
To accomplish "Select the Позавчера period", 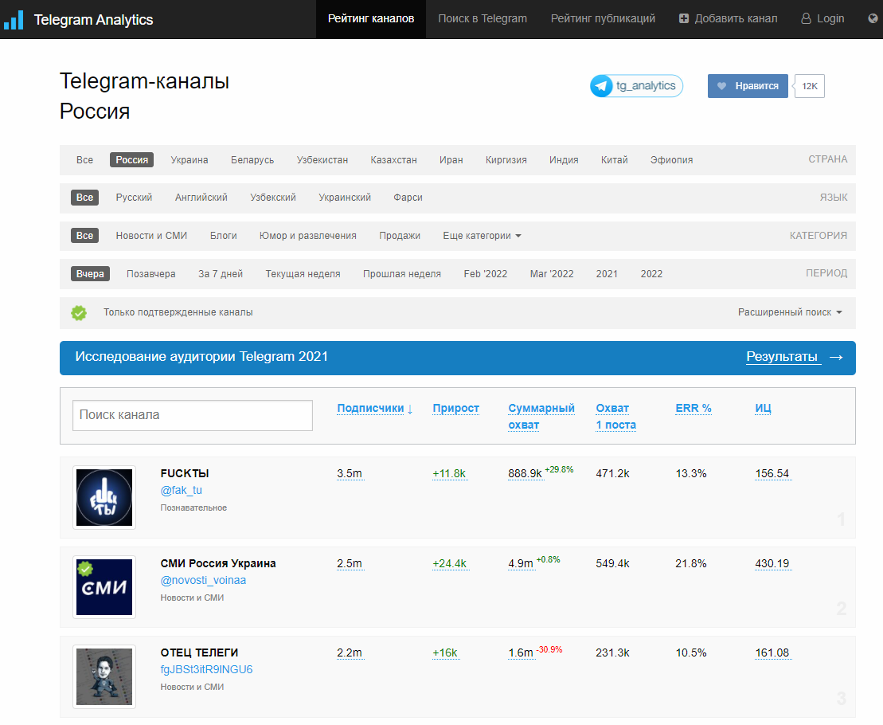I will [x=151, y=274].
